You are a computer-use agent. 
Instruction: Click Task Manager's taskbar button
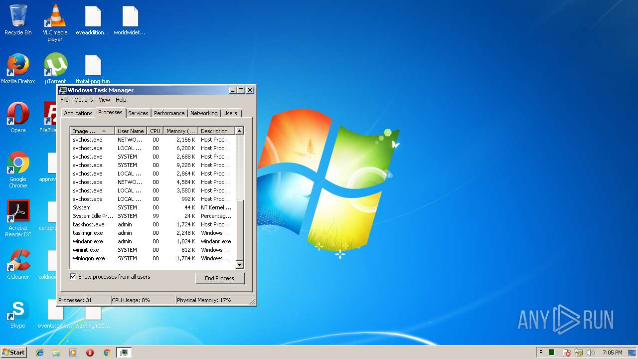124,353
